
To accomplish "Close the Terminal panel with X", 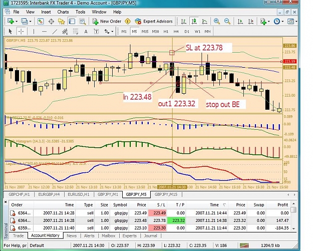I will [6, 202].
